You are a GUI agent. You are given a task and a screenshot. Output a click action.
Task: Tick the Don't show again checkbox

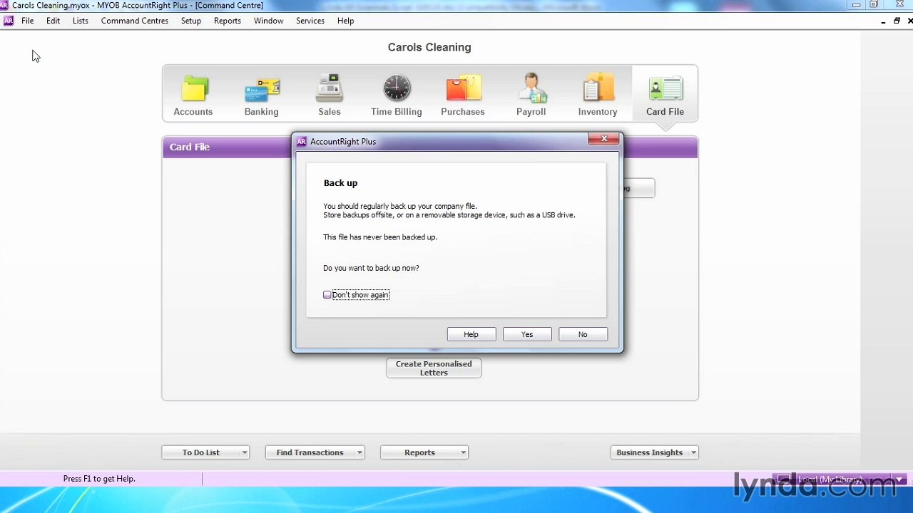[327, 295]
